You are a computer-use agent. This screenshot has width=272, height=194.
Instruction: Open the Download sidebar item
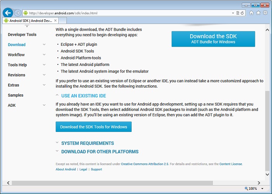[x=17, y=45]
